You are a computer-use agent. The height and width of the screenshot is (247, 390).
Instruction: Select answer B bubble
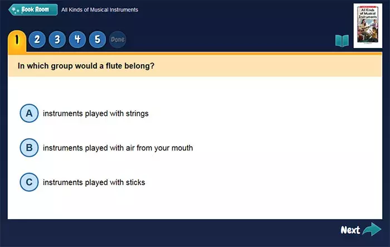29,148
